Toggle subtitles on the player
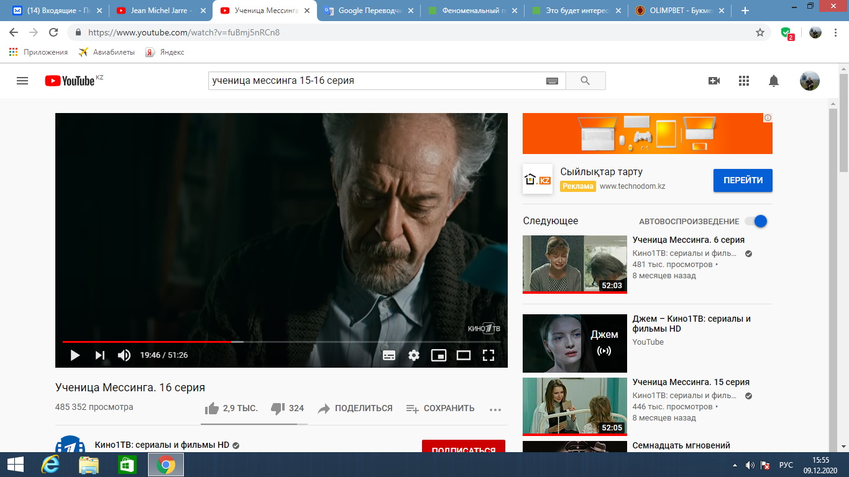 [389, 355]
